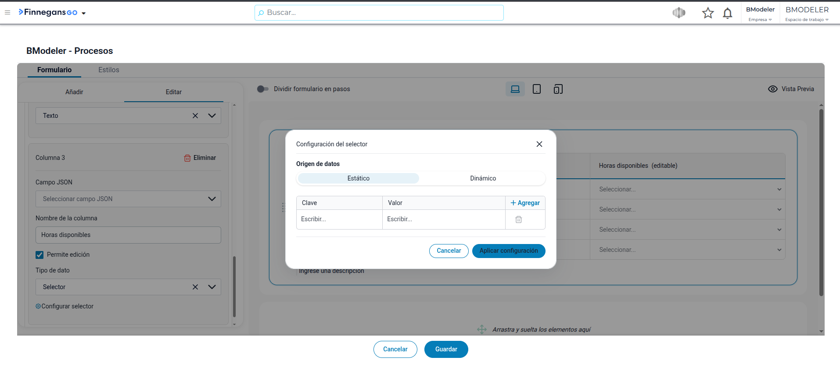Click Aplicar configuración
Screen dimensions: 840x375
[509, 251]
